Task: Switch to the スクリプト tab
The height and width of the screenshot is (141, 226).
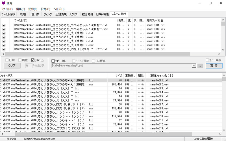Action: tap(74, 14)
